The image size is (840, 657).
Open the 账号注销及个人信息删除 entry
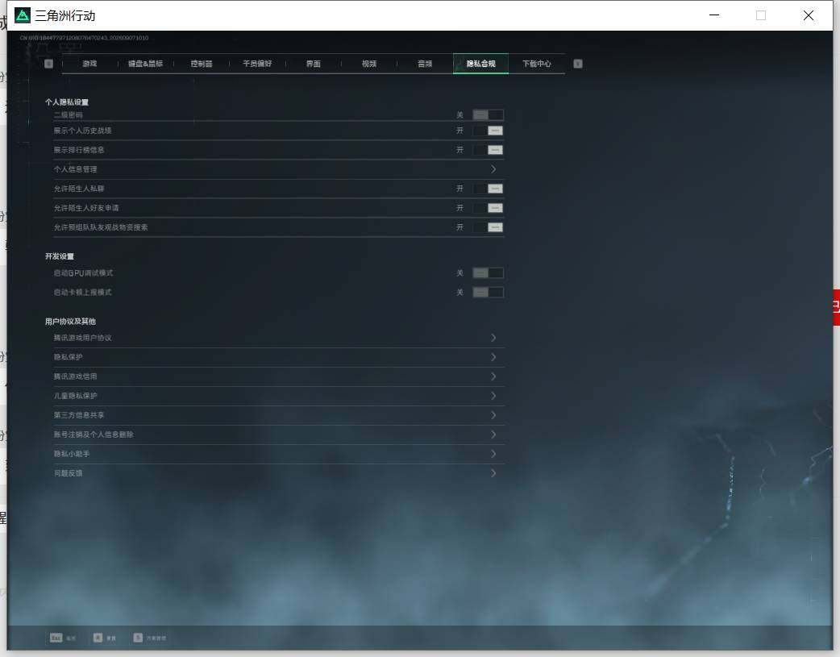tap(279, 435)
